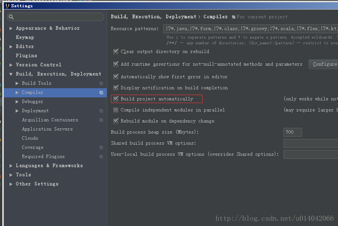
Task: Select Debugger in the settings tree
Action: click(x=32, y=102)
